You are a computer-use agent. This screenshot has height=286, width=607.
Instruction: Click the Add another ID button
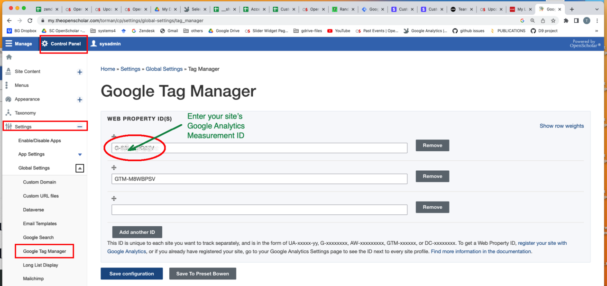click(137, 232)
